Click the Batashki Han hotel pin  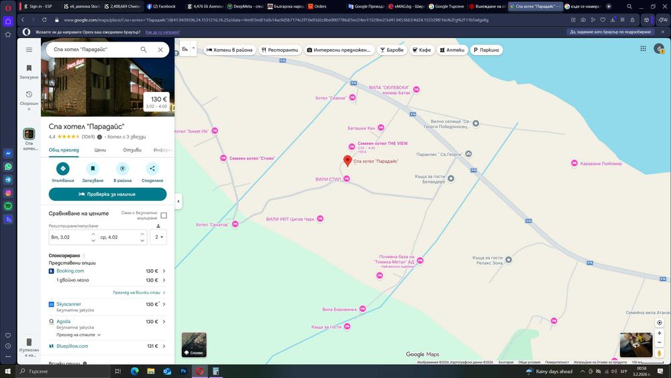pyautogui.click(x=381, y=128)
